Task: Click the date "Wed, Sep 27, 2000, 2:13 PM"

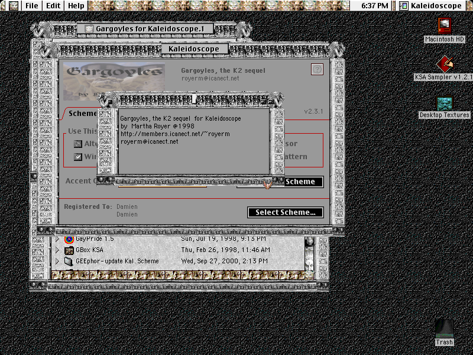Action: (225, 261)
